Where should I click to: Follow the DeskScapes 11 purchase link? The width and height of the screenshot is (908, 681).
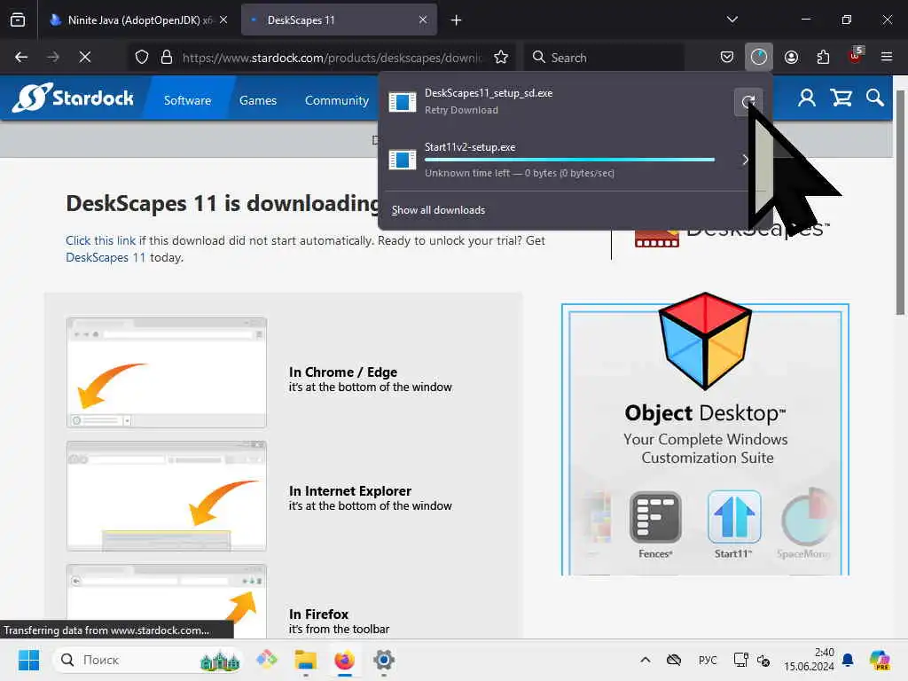(106, 257)
